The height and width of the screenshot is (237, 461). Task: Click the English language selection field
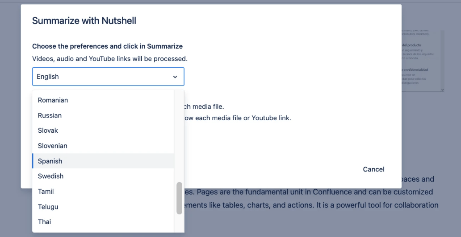(x=103, y=77)
